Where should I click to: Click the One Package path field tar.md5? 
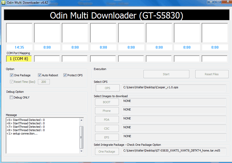174,151
